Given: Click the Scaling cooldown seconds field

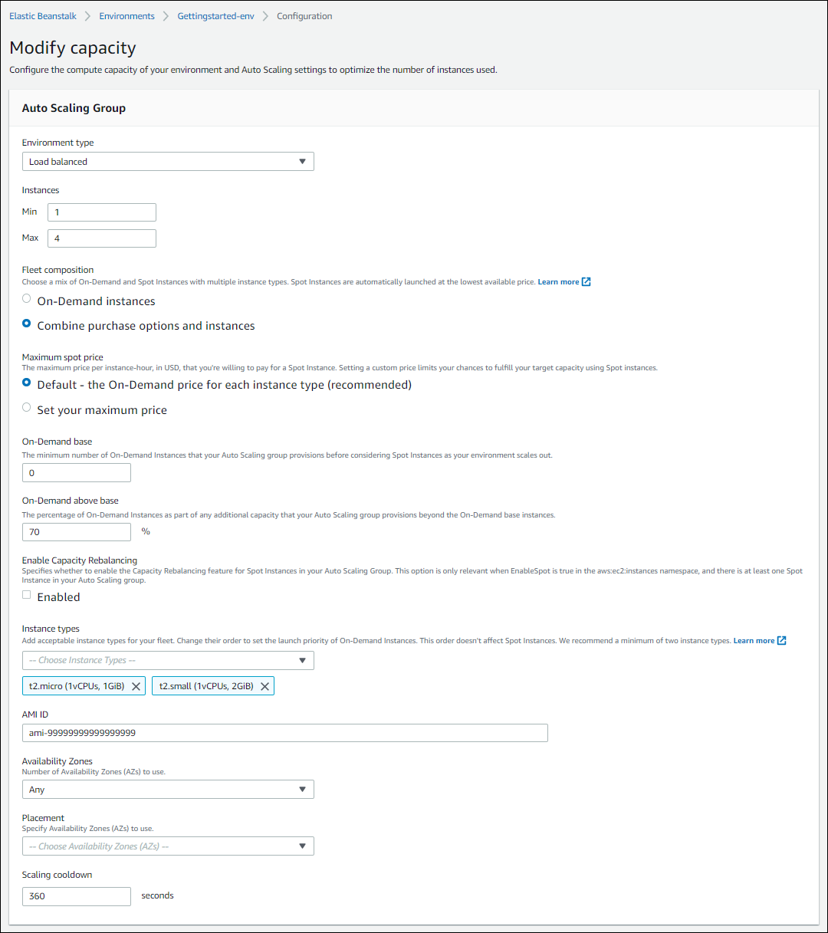Looking at the screenshot, I should click(77, 896).
